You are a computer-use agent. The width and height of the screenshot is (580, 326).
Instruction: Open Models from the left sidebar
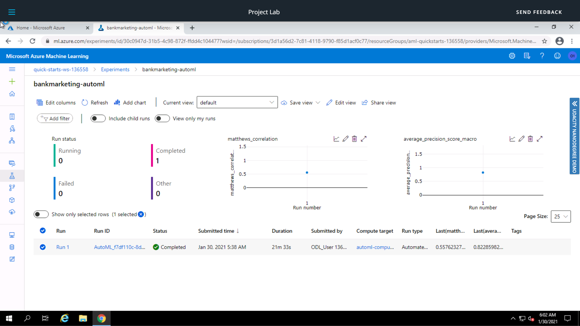[12, 200]
